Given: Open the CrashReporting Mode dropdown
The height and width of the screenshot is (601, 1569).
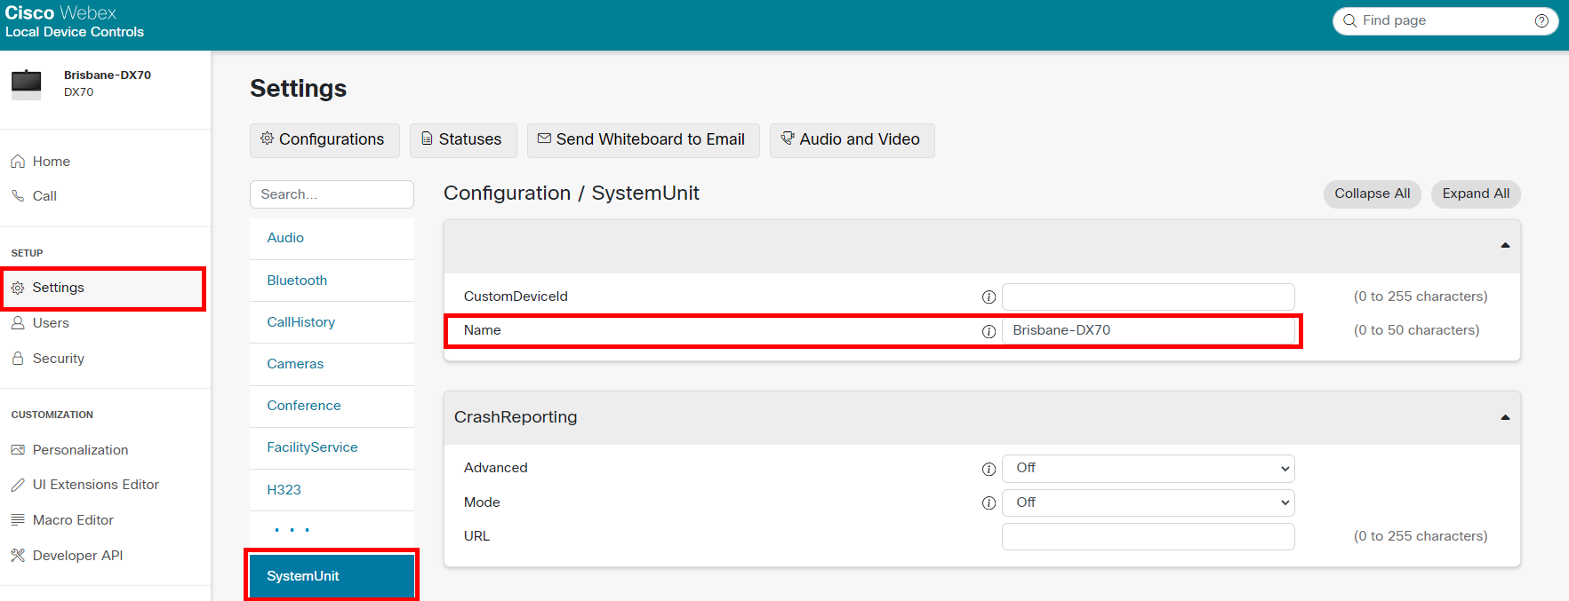Looking at the screenshot, I should pos(1148,503).
